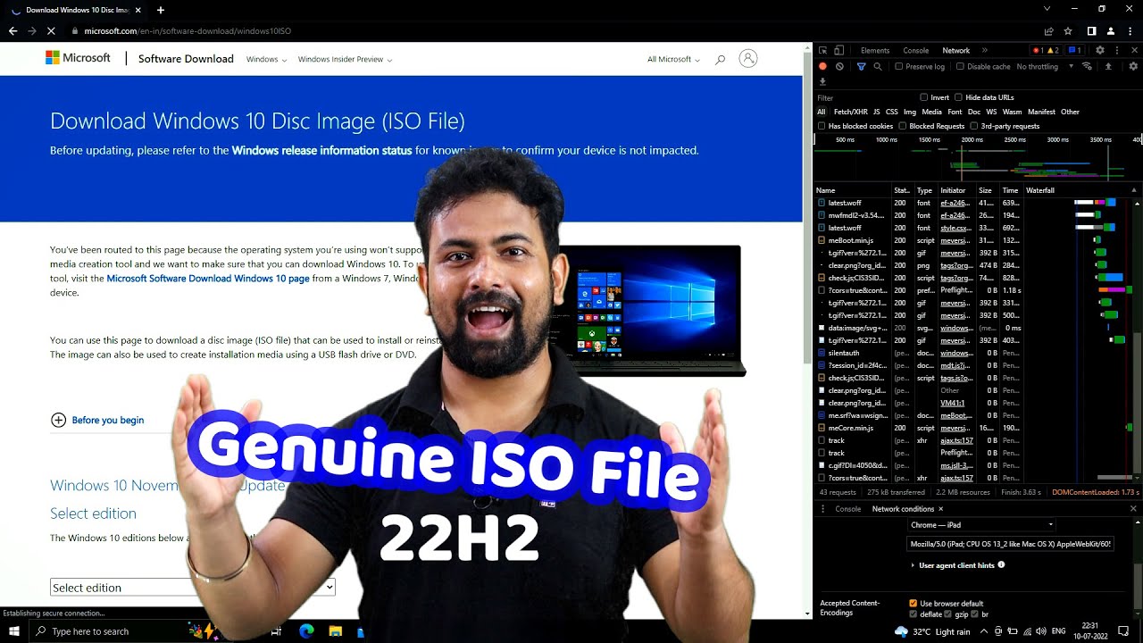The width and height of the screenshot is (1143, 643).
Task: Enable Preserve log checkbox
Action: (900, 67)
